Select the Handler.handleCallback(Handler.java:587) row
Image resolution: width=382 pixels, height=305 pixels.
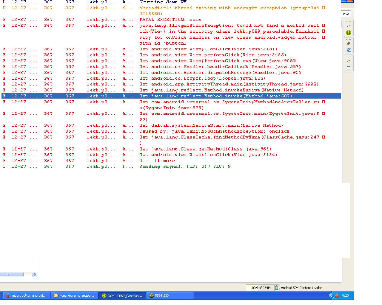(x=171, y=66)
